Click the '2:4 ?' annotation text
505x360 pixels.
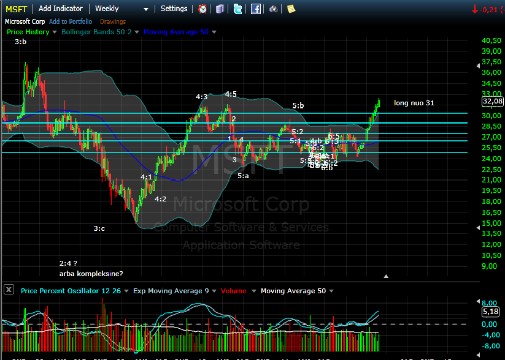click(68, 263)
